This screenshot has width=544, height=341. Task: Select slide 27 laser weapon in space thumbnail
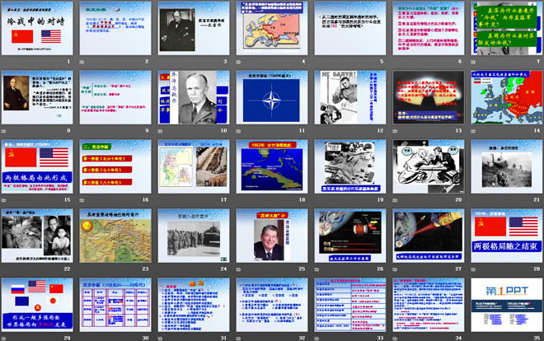pyautogui.click(x=429, y=236)
